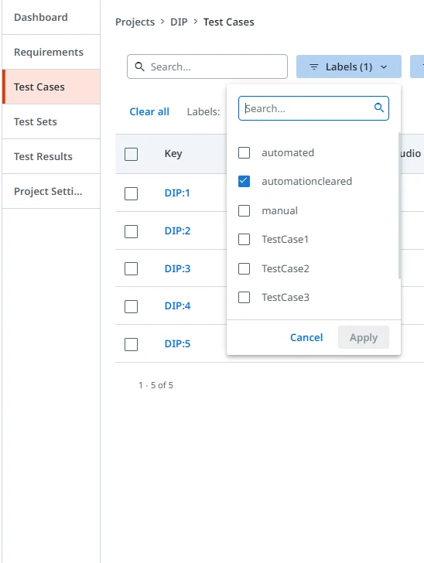The height and width of the screenshot is (563, 424).
Task: Click the chevron arrow on Labels dropdown
Action: coord(384,67)
